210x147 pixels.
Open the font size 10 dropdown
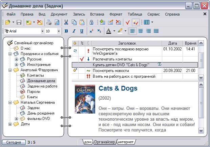[59, 31]
